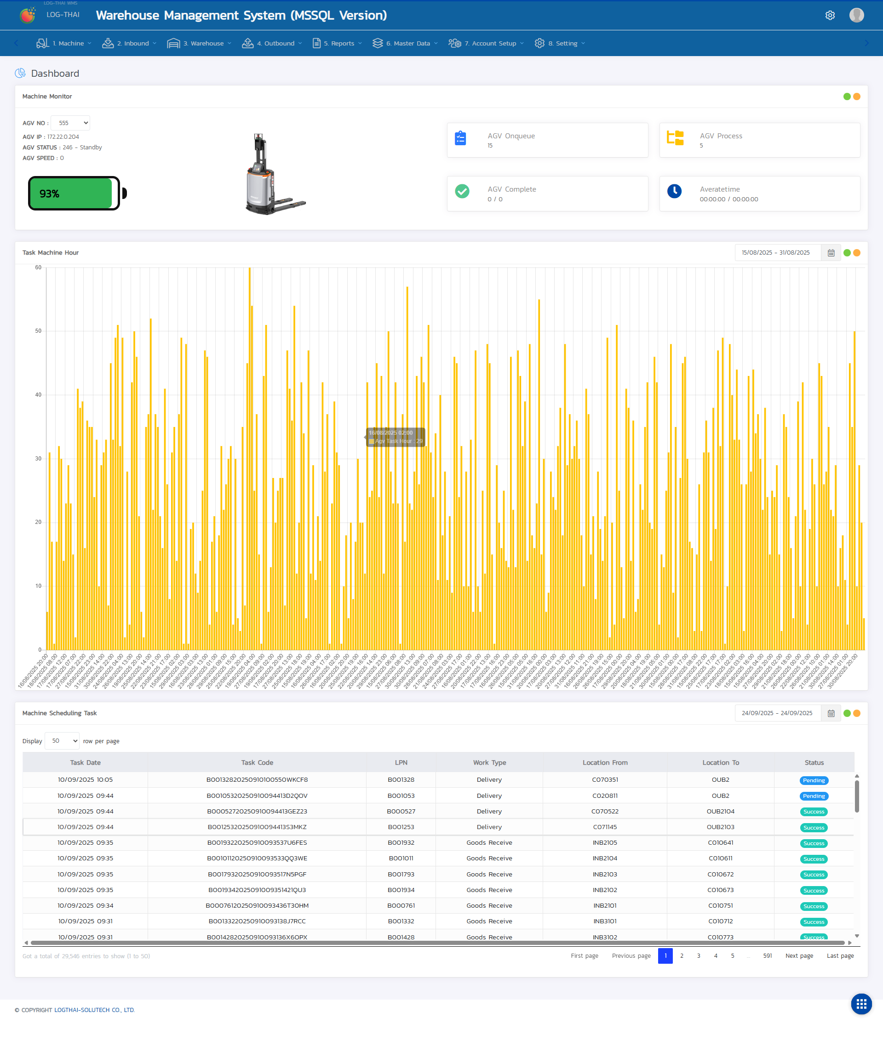Image resolution: width=883 pixels, height=1046 pixels.
Task: Sort by Task Date column header
Action: [x=85, y=762]
